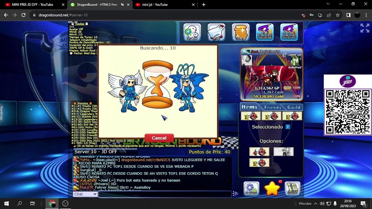Click the 1,267 Cash balance
Image resolution: width=372 pixels, height=209 pixels.
click(x=273, y=92)
